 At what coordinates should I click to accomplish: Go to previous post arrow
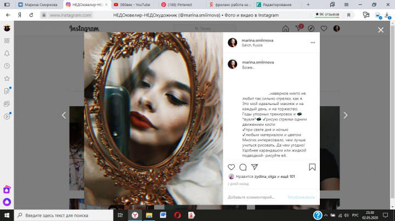click(64, 115)
